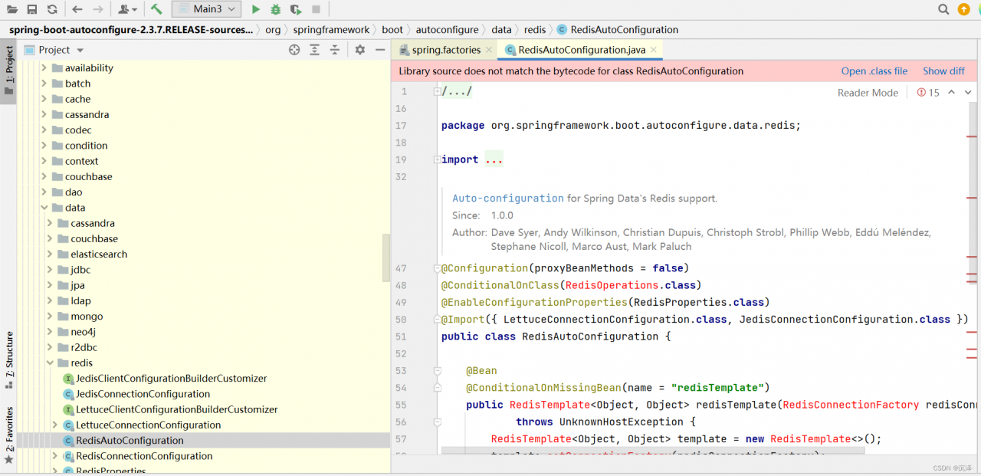Close the RedisAutoConfiguration.java tab
The image size is (981, 476).
click(x=653, y=50)
